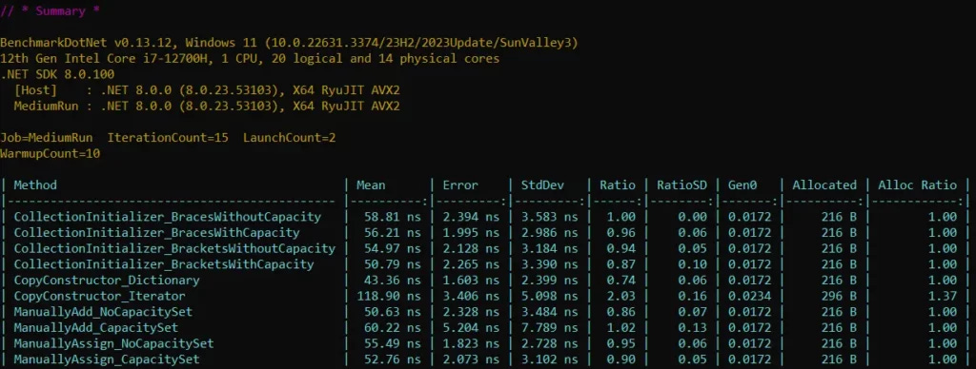Click the CopyConstructor_Iterator method name
The image size is (976, 369).
coord(99,297)
